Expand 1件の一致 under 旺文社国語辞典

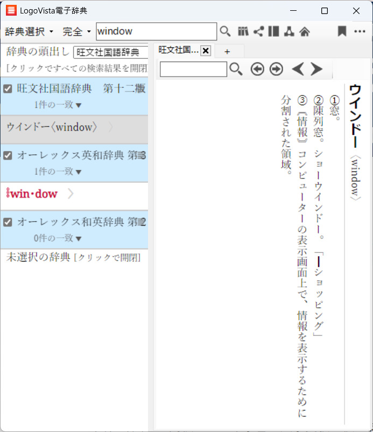tap(58, 105)
